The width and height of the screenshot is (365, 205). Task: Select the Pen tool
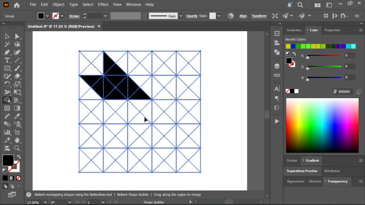[x=7, y=52]
